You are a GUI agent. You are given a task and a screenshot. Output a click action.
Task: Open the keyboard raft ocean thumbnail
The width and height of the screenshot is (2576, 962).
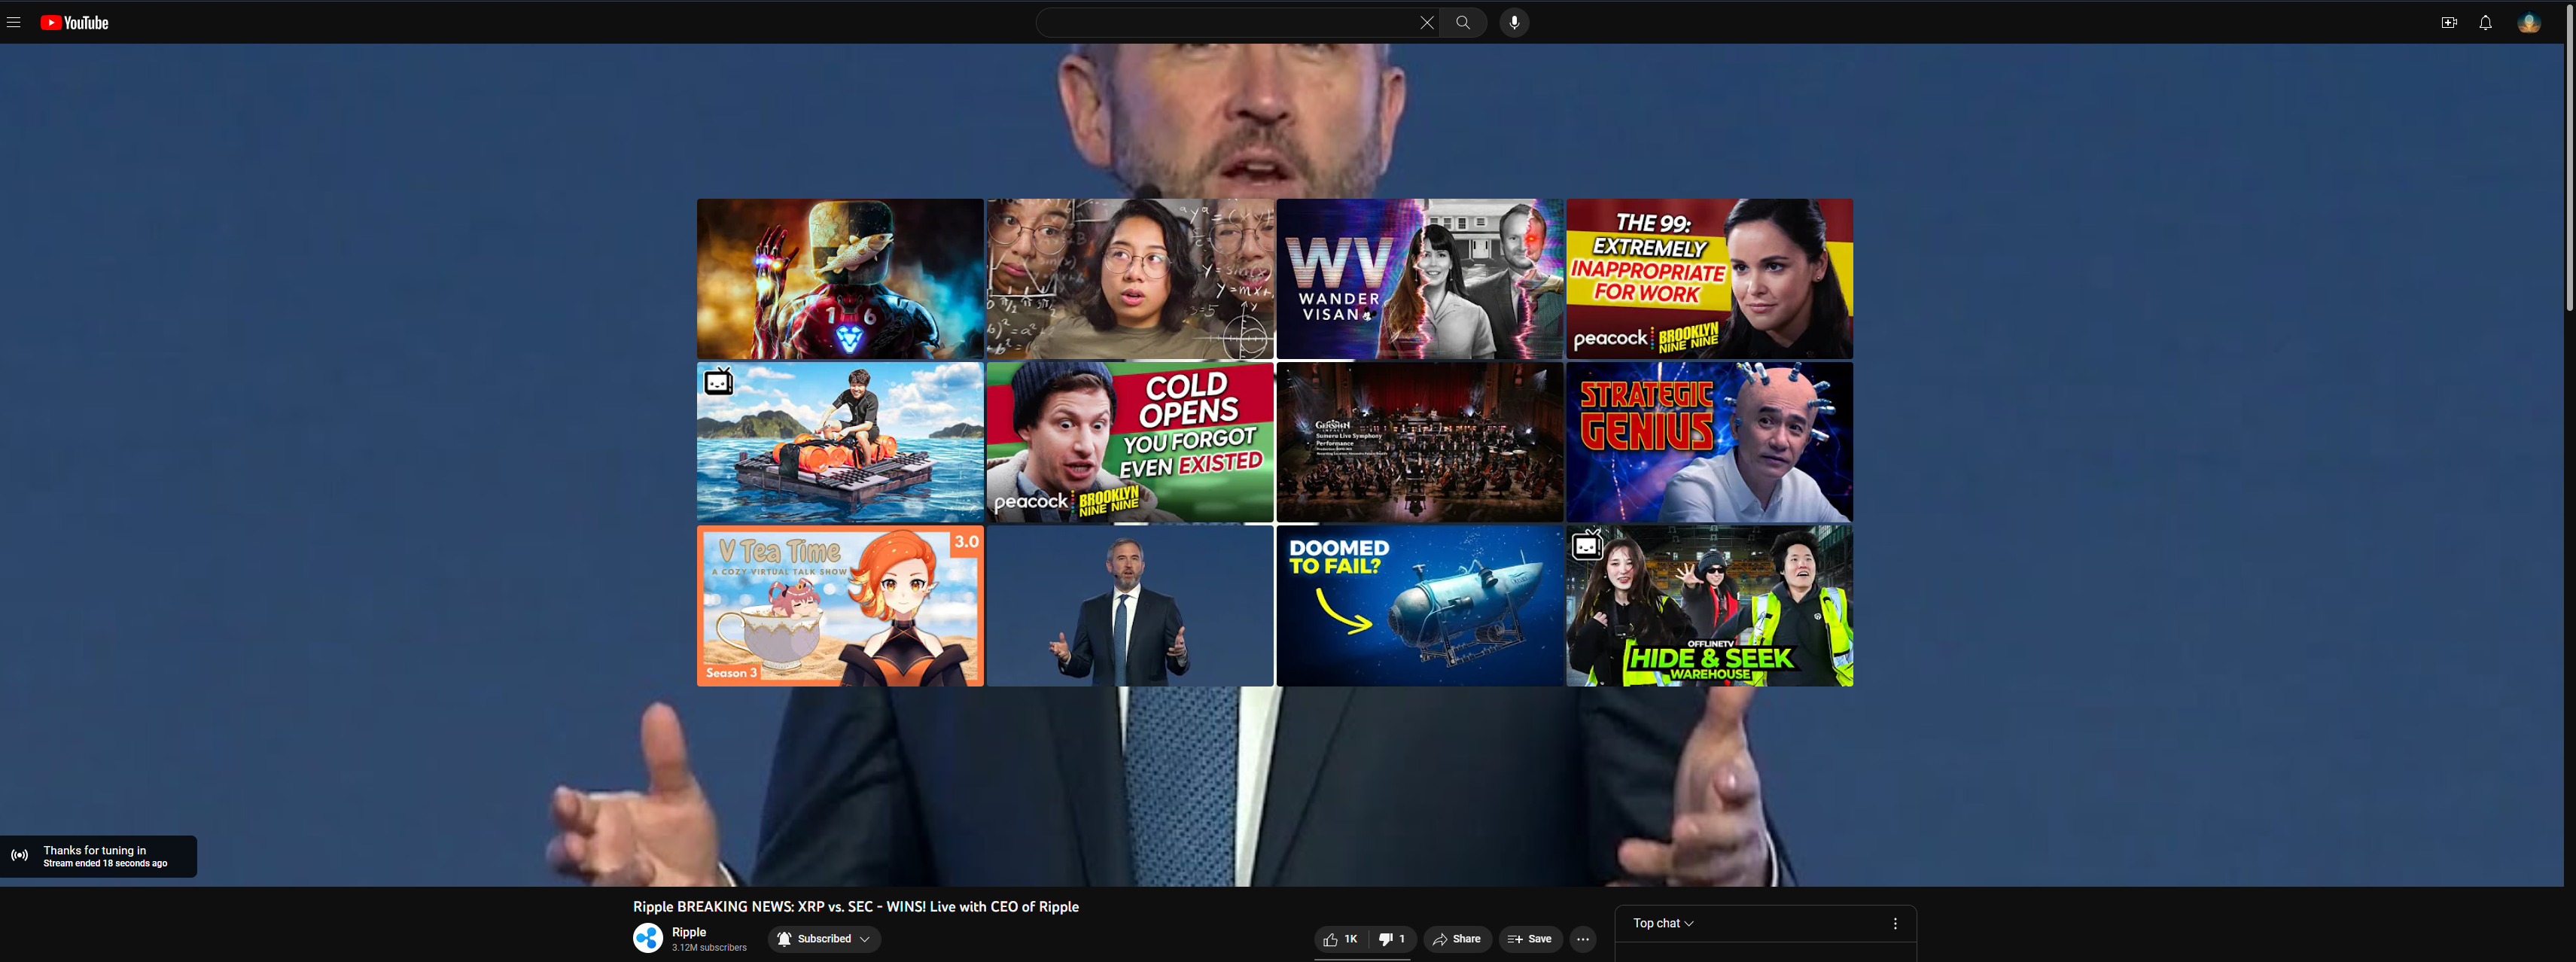(x=840, y=442)
